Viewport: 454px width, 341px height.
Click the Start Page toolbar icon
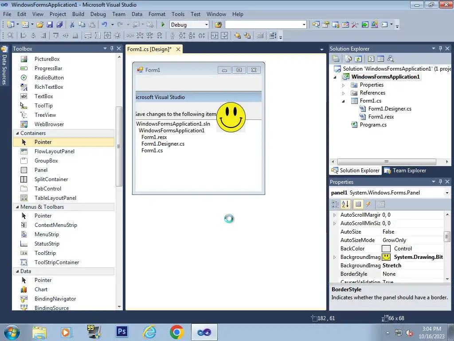tap(365, 25)
